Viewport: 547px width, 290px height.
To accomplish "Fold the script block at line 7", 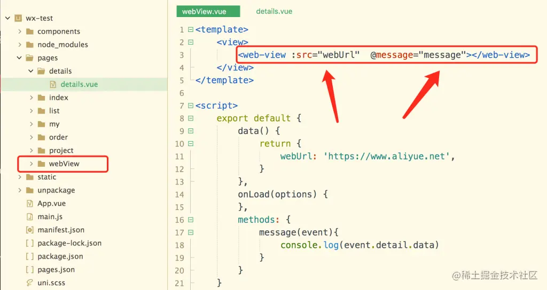I will pos(191,106).
